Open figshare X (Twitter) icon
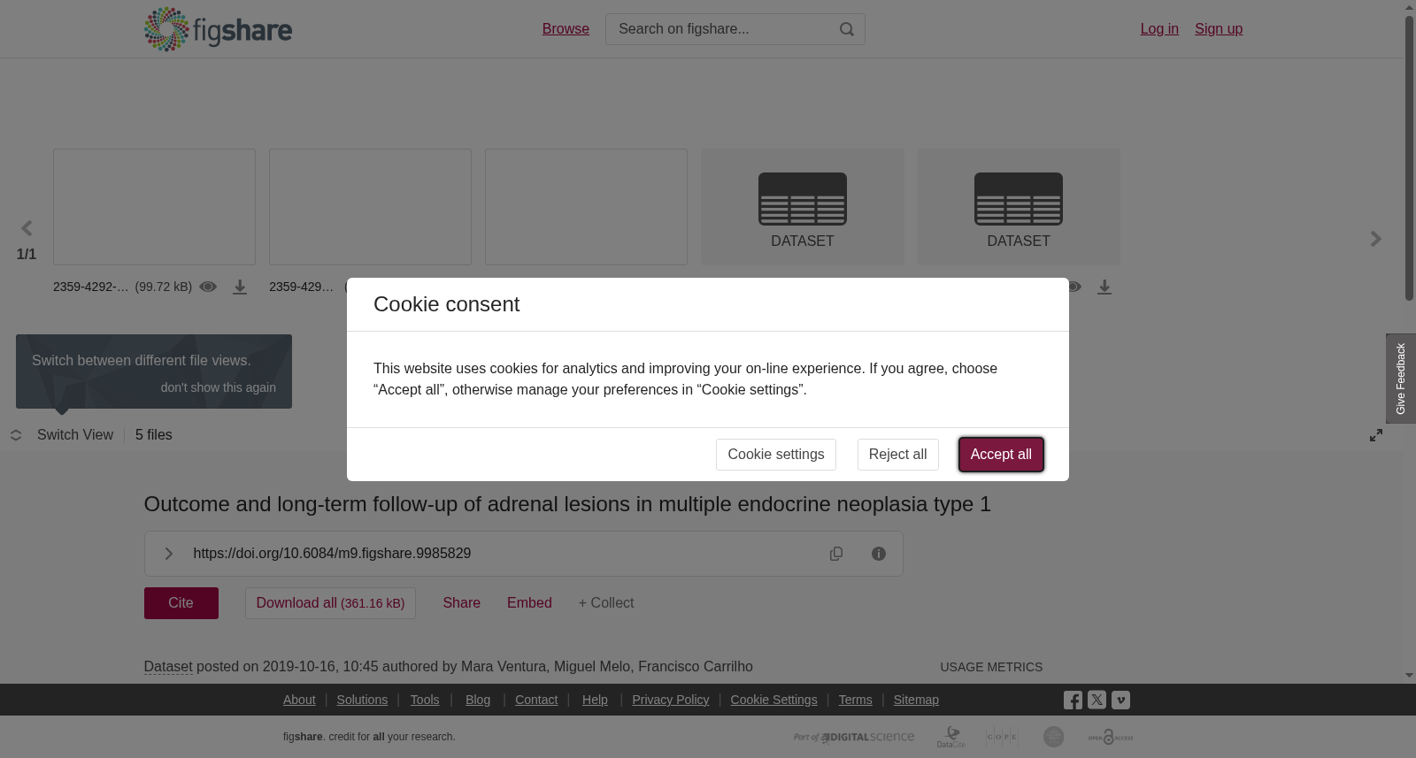Viewport: 1416px width, 758px height. point(1097,700)
